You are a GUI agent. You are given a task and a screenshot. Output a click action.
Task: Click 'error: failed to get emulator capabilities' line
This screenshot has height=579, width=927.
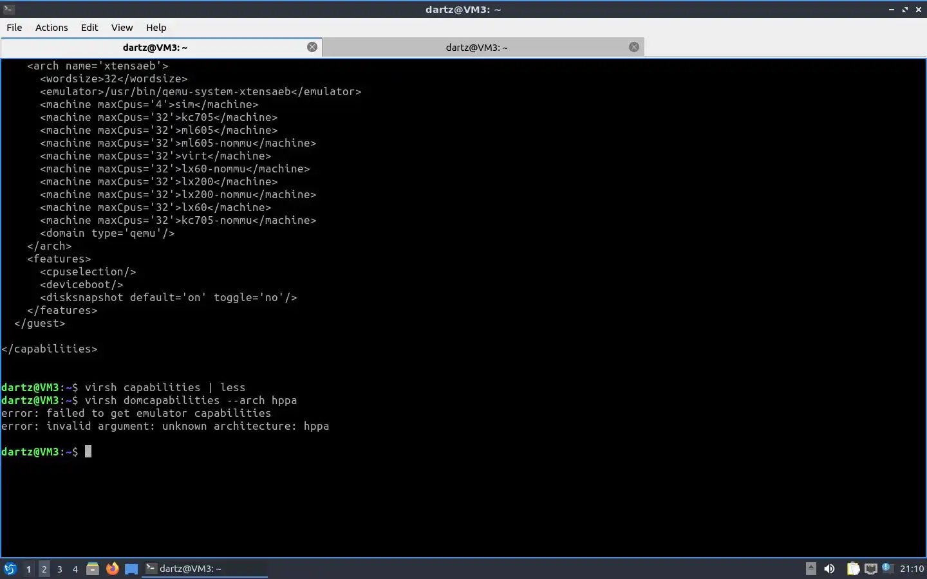click(136, 413)
